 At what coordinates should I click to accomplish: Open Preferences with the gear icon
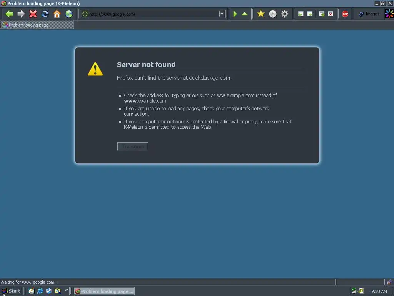pyautogui.click(x=284, y=14)
